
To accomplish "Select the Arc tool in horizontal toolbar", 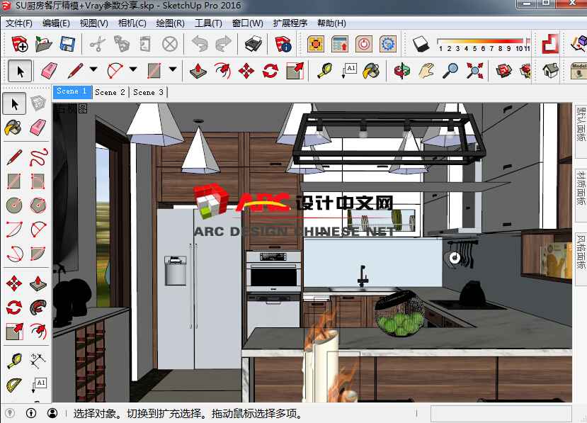I will pos(115,70).
